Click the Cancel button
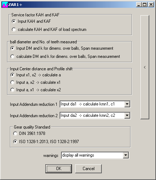The image size is (156, 180). 88,169
